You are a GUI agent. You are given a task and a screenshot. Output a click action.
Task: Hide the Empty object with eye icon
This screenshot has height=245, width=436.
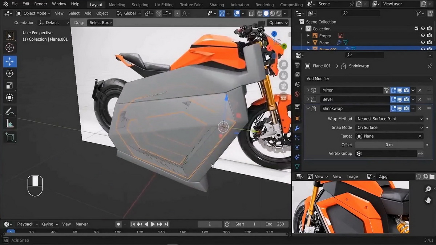coord(423,36)
